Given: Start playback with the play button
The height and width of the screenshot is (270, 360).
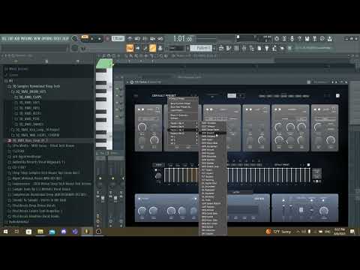Looking at the screenshot, I should point(92,39).
